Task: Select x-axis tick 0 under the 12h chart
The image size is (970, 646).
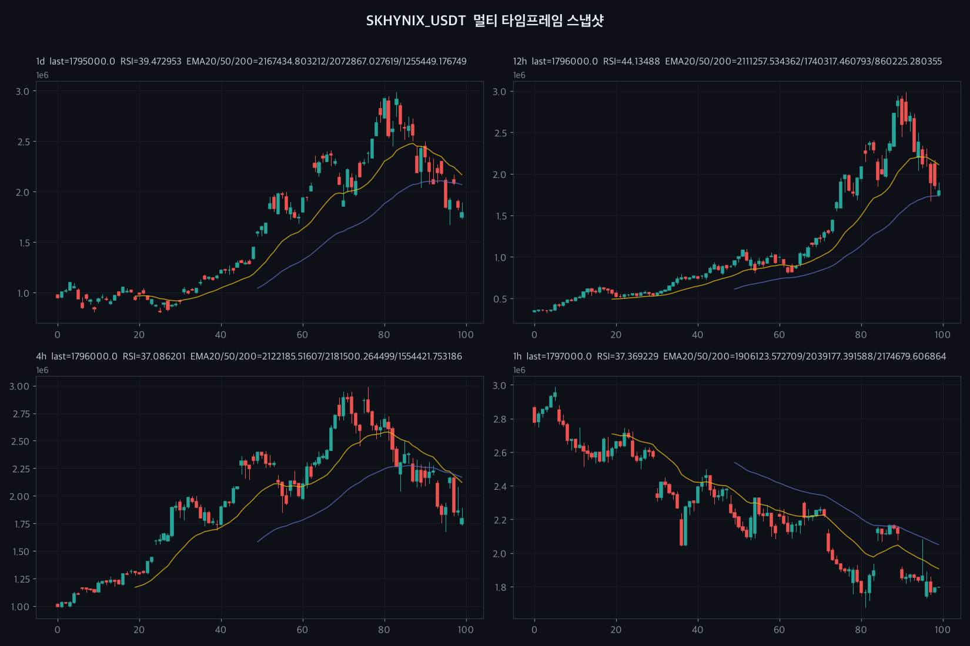Action: click(534, 335)
